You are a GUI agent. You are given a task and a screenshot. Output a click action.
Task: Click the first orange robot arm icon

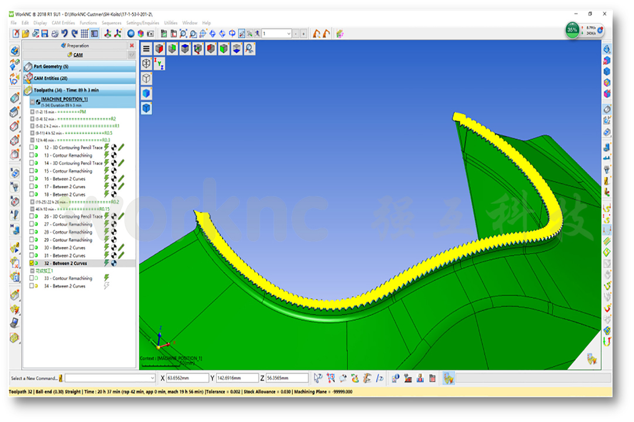[x=316, y=33]
